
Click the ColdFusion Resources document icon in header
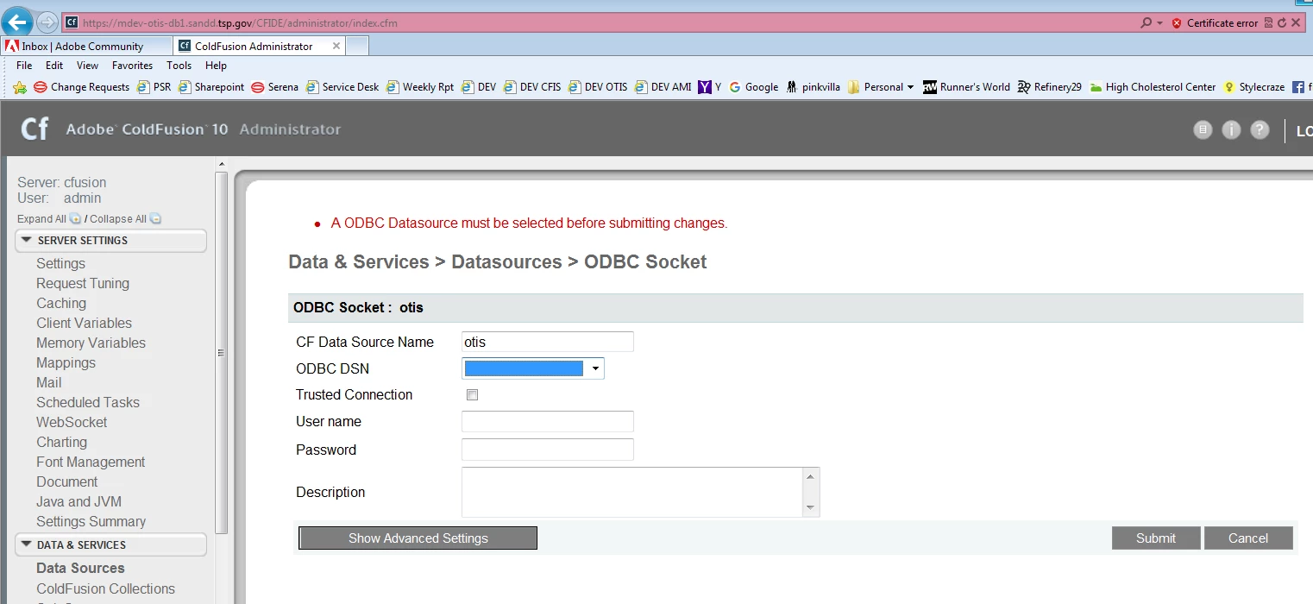point(1203,129)
